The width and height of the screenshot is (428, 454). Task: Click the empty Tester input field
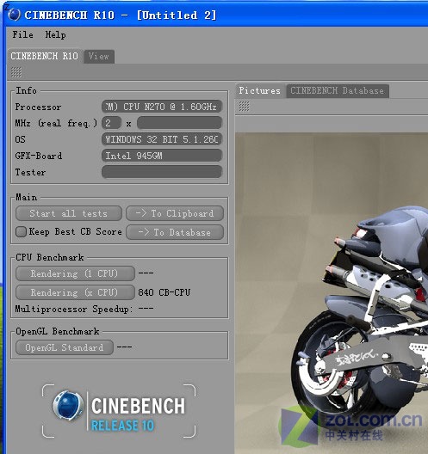(x=162, y=172)
